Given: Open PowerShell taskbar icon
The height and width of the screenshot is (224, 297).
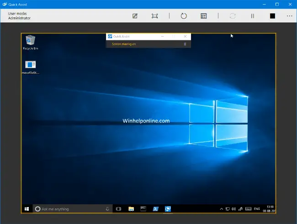Looking at the screenshot, I should click(155, 209).
